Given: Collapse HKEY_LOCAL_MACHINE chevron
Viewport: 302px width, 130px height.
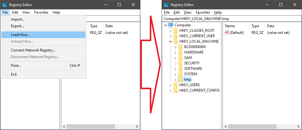Looking at the screenshot, I should [x=170, y=41].
